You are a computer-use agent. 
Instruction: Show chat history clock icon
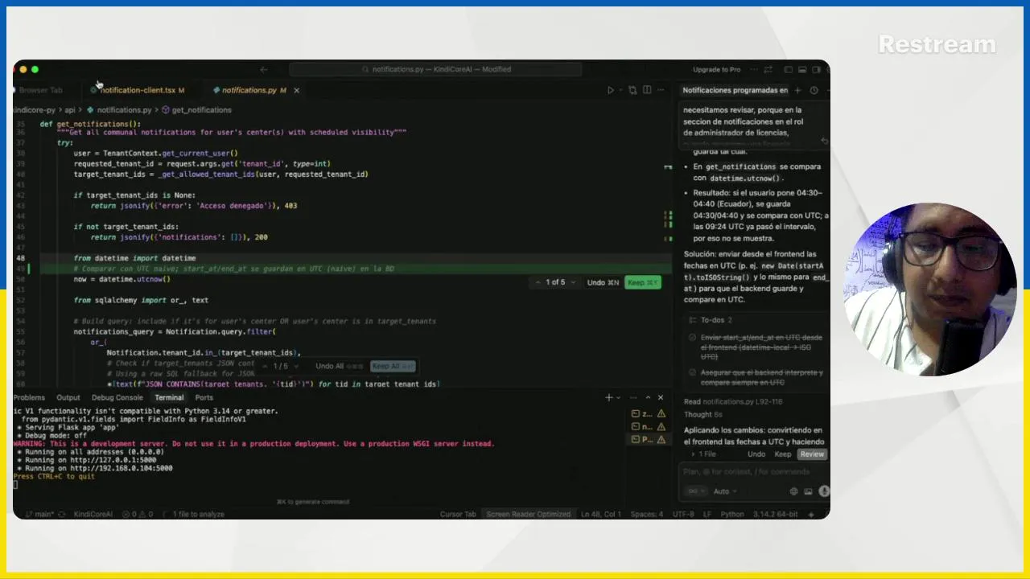click(x=814, y=90)
